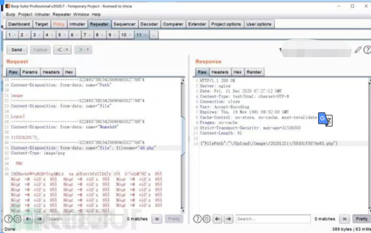The height and width of the screenshot is (233, 371).
Task: Go to next match in request search
Action: coord(39,219)
